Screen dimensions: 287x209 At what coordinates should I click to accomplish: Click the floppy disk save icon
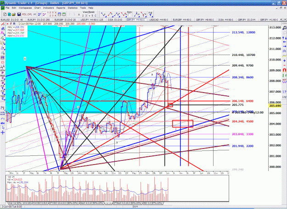coord(19,14)
